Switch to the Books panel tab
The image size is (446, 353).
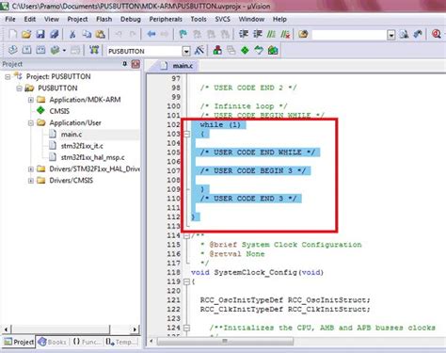52,342
